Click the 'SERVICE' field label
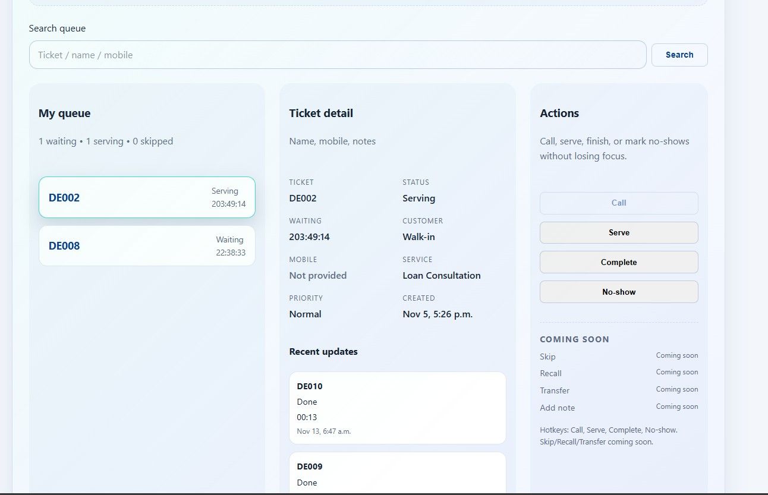 417,260
